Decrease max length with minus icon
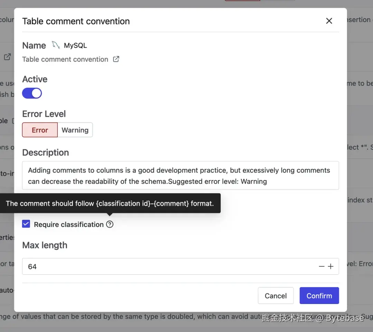 tap(322, 266)
